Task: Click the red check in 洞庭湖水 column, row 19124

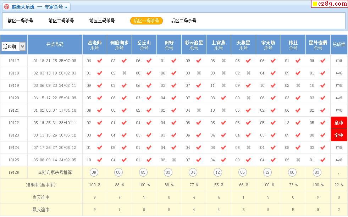Action: [124, 148]
